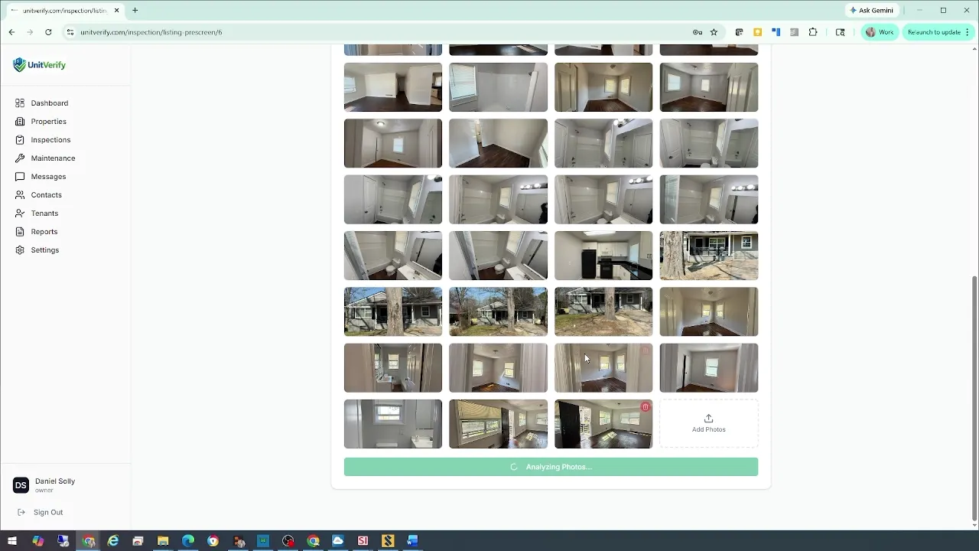Click the Ask Gemini button
979x551 pixels.
click(x=871, y=11)
